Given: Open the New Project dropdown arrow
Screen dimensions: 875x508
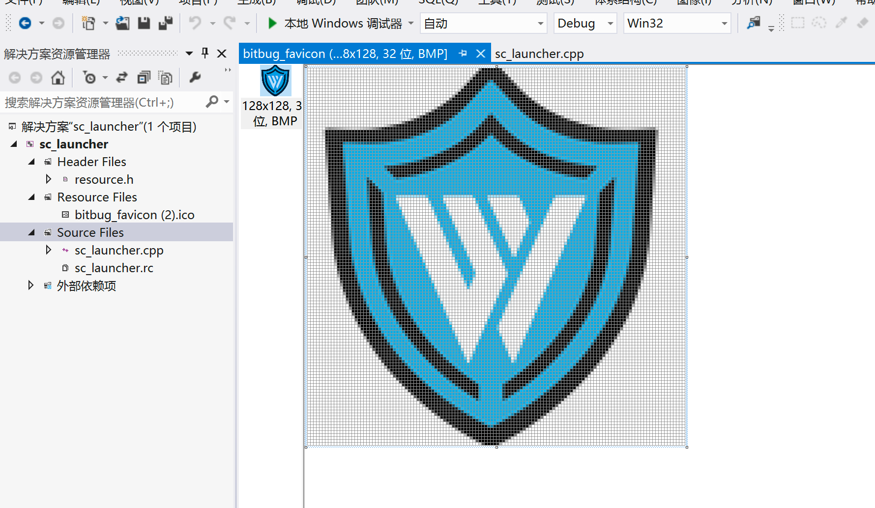Looking at the screenshot, I should pyautogui.click(x=105, y=23).
